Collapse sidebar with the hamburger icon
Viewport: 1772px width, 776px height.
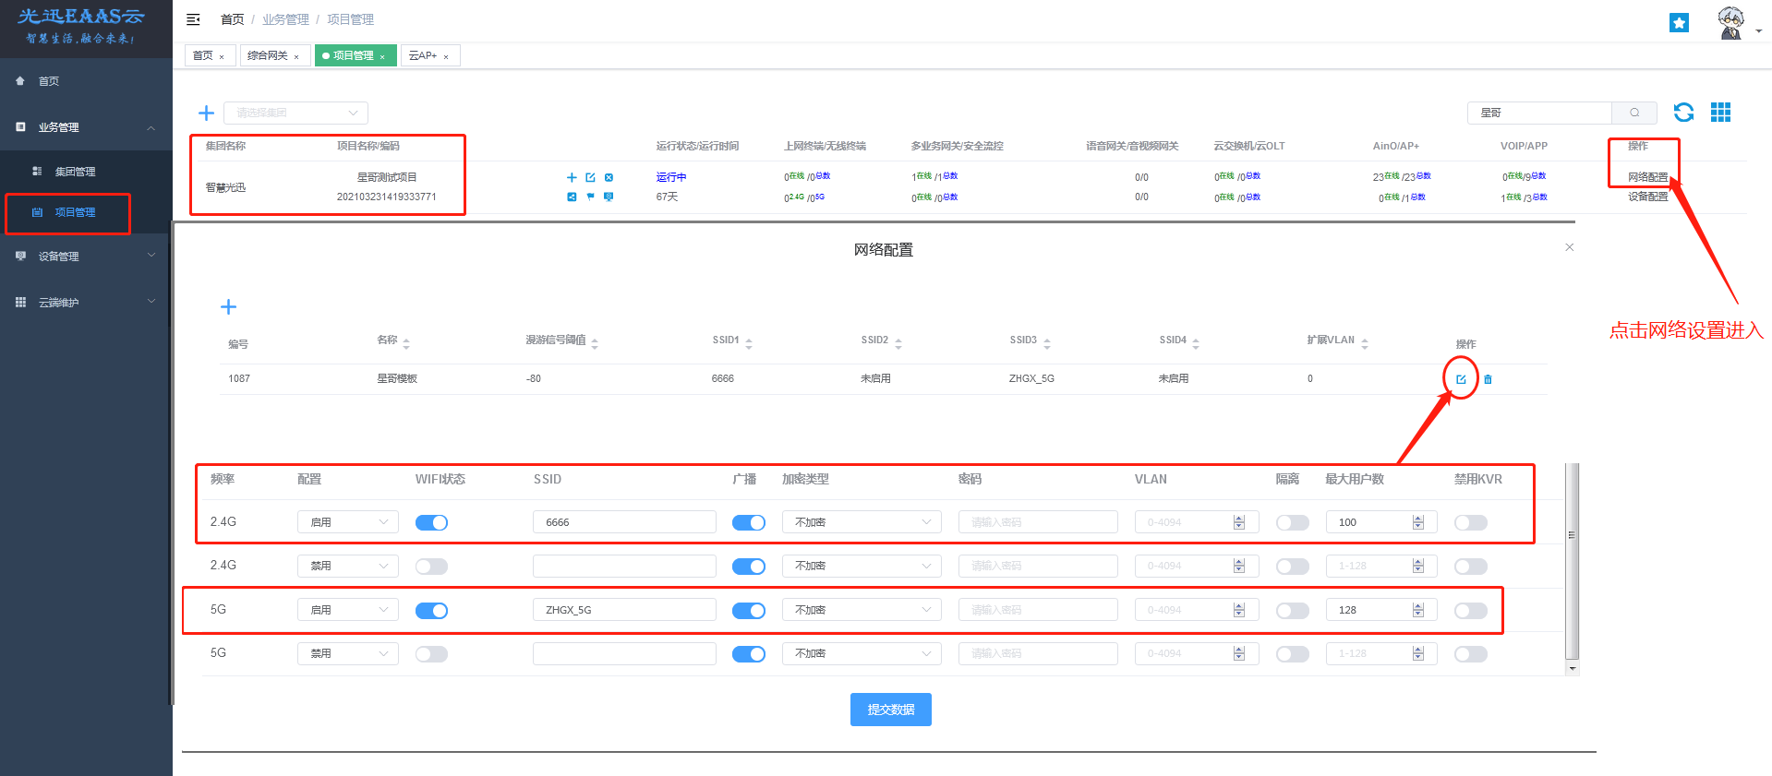point(193,19)
